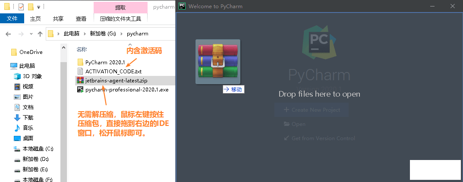463x182 pixels.
Task: Click the ACTIVATION_CODE.txt document icon
Action: 80,71
